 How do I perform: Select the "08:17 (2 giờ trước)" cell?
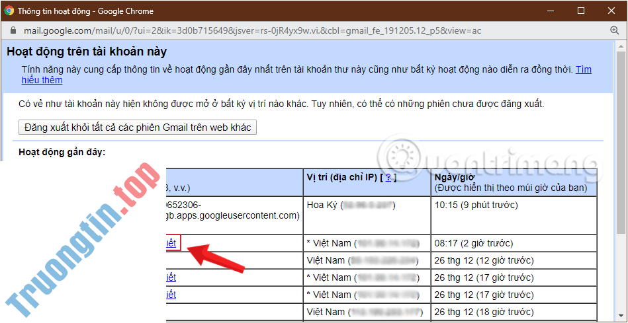coord(514,243)
